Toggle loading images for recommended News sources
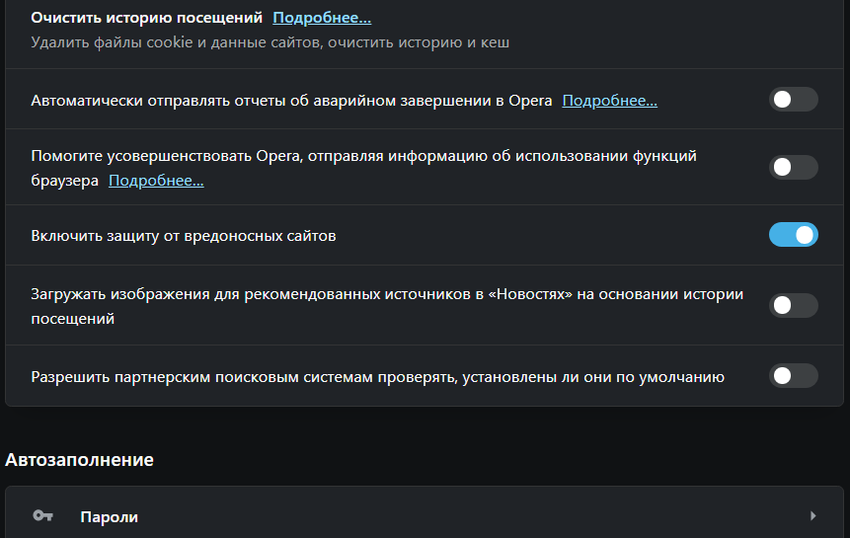The image size is (850, 538). [793, 305]
